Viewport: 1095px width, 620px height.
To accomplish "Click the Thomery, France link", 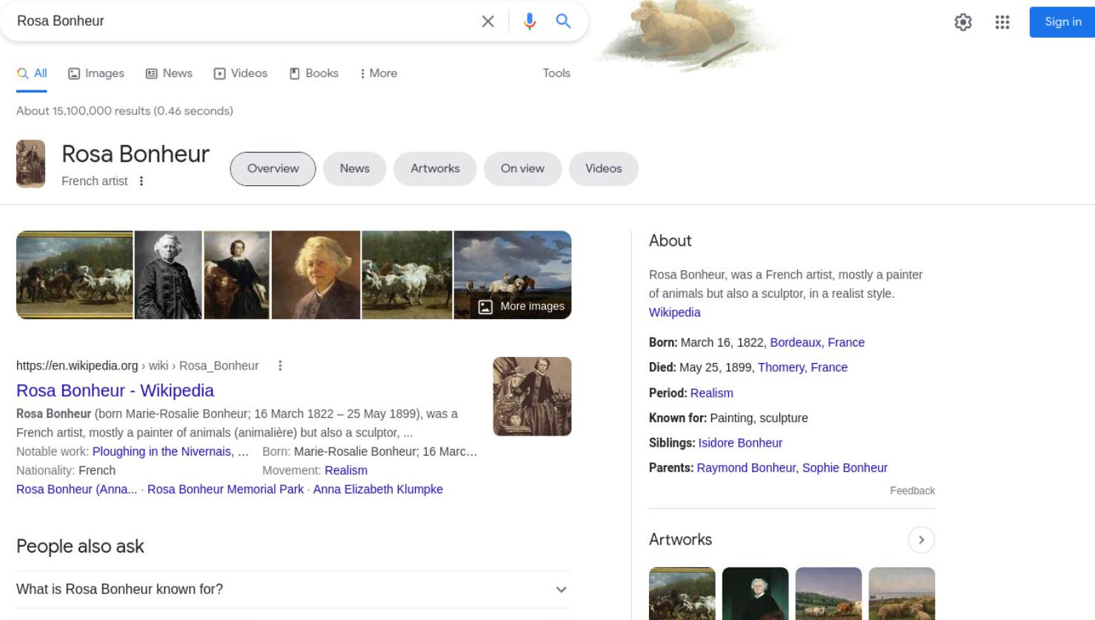I will pos(802,367).
